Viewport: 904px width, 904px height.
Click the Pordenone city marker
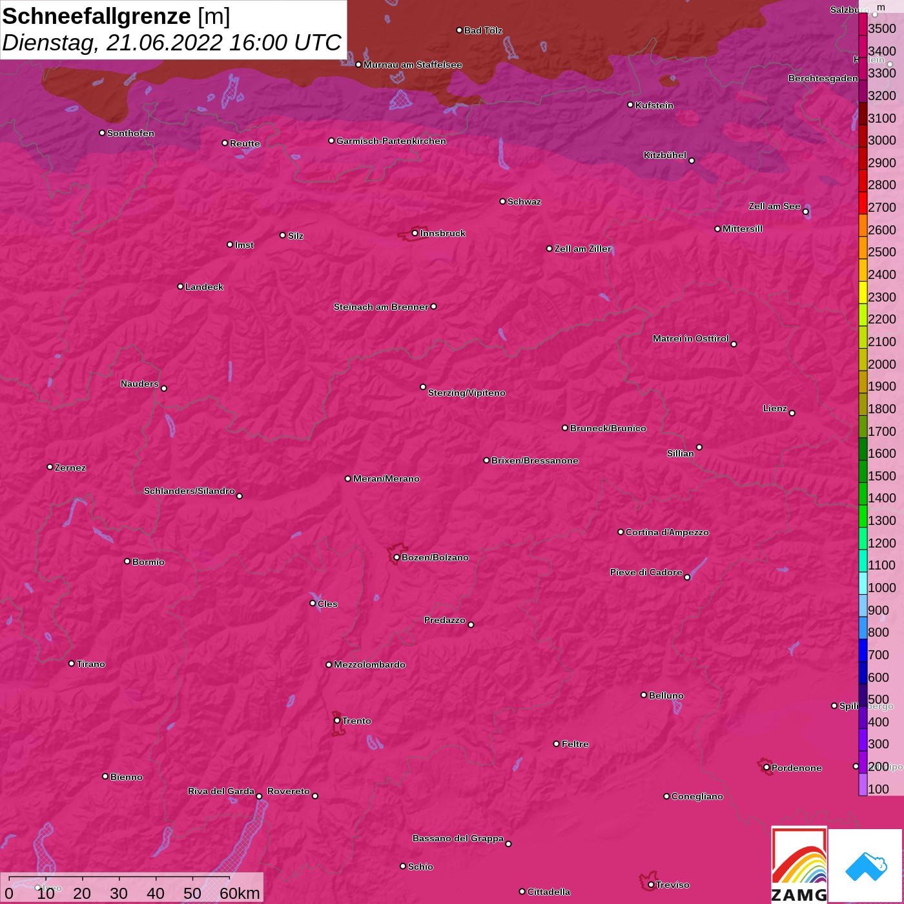tap(766, 768)
